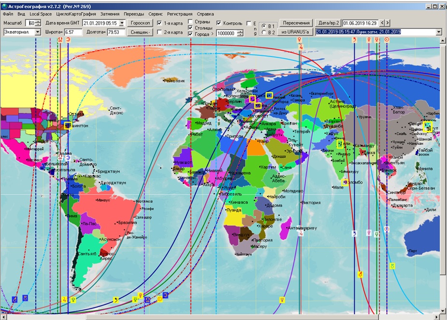Open the eclipse event list dropdown

pos(438,32)
